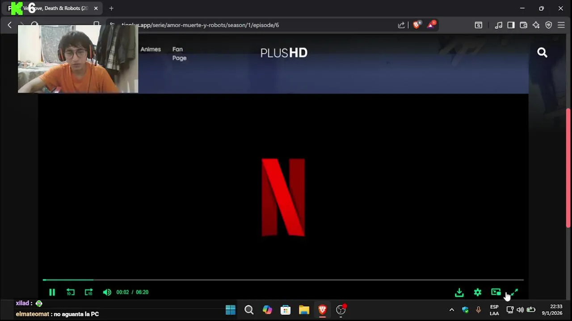Click the microphone tray icon
The image size is (572, 321).
click(478, 310)
